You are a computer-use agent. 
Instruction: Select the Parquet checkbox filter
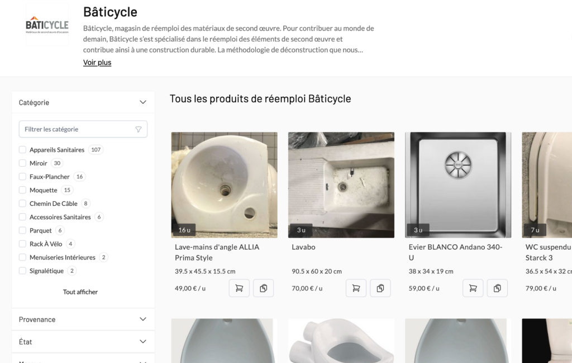click(22, 230)
